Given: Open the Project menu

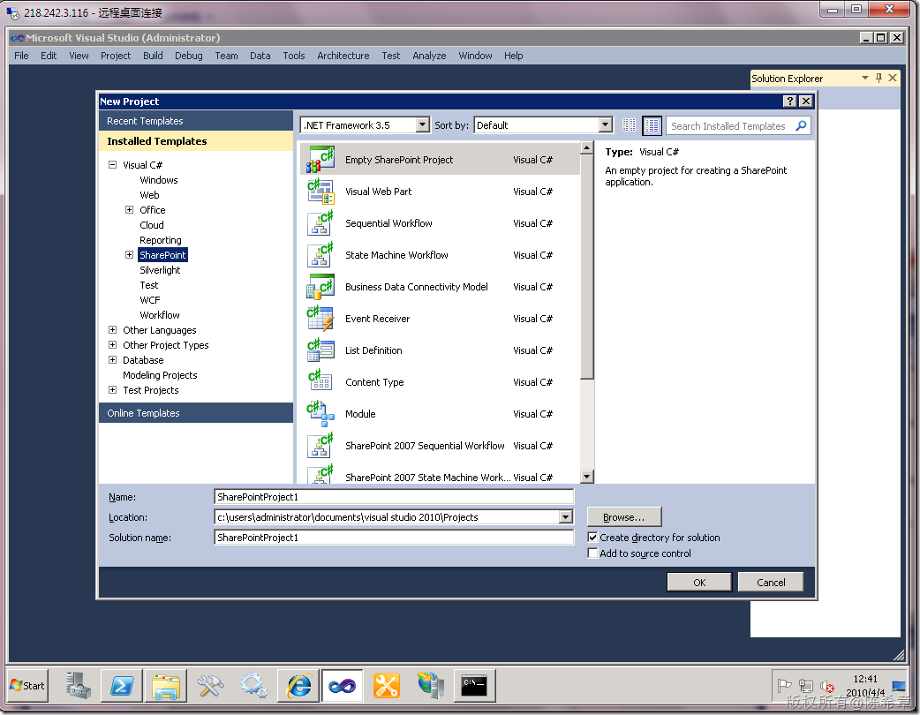Looking at the screenshot, I should coord(116,56).
